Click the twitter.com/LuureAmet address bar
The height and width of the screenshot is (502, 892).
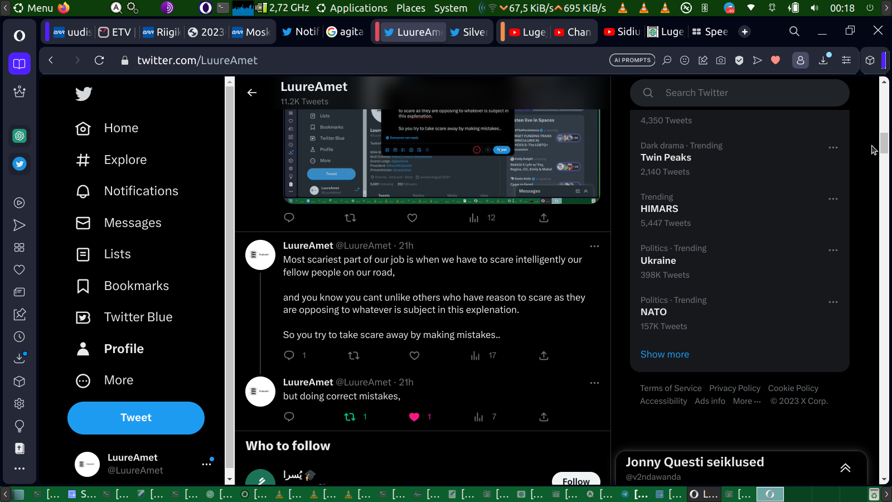pos(197,60)
